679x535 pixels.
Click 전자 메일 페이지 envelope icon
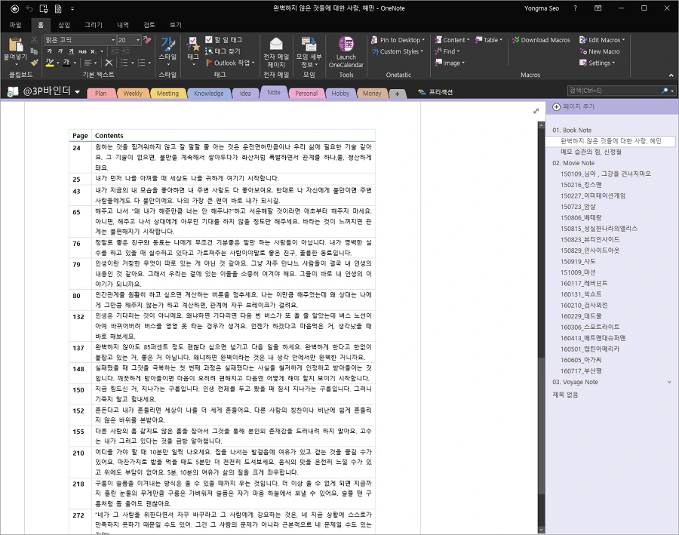(x=276, y=44)
